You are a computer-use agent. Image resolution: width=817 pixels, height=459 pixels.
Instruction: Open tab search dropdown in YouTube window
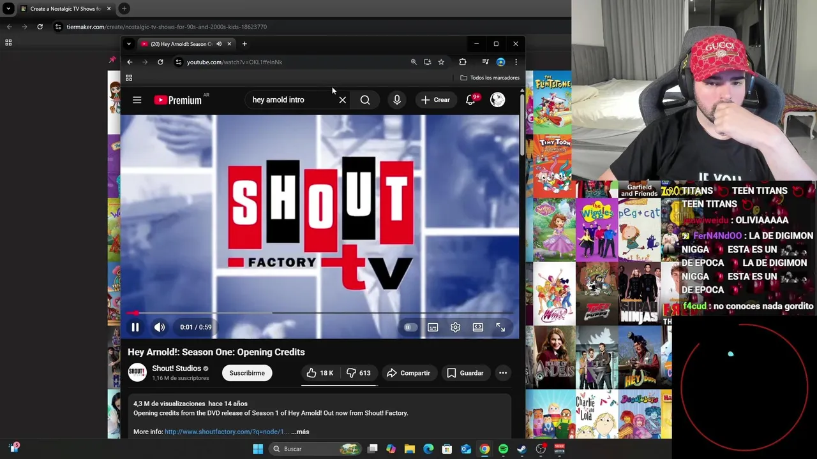[x=129, y=44]
